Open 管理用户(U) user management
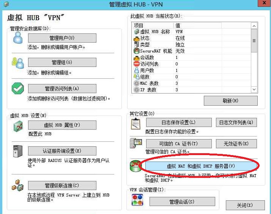 62,38
